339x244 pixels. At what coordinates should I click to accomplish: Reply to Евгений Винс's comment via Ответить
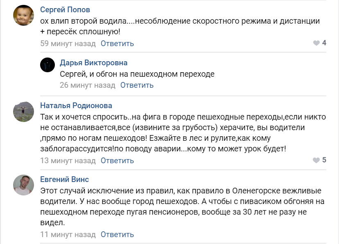117,235
